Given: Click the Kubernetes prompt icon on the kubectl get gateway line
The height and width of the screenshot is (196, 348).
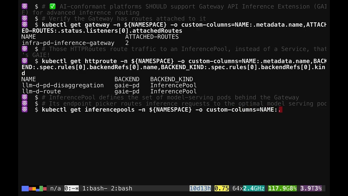Looking at the screenshot, I should (x=24, y=25).
